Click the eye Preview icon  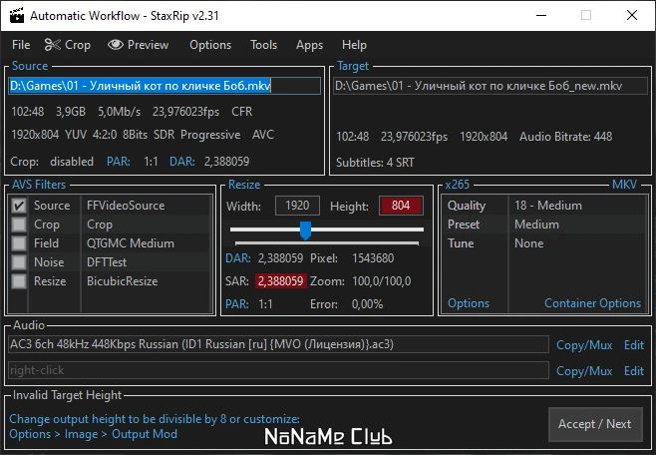pos(116,44)
